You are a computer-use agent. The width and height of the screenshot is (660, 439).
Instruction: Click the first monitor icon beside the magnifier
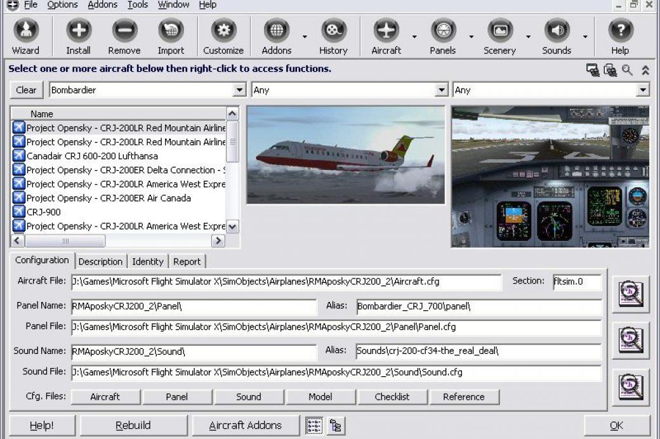pos(593,70)
